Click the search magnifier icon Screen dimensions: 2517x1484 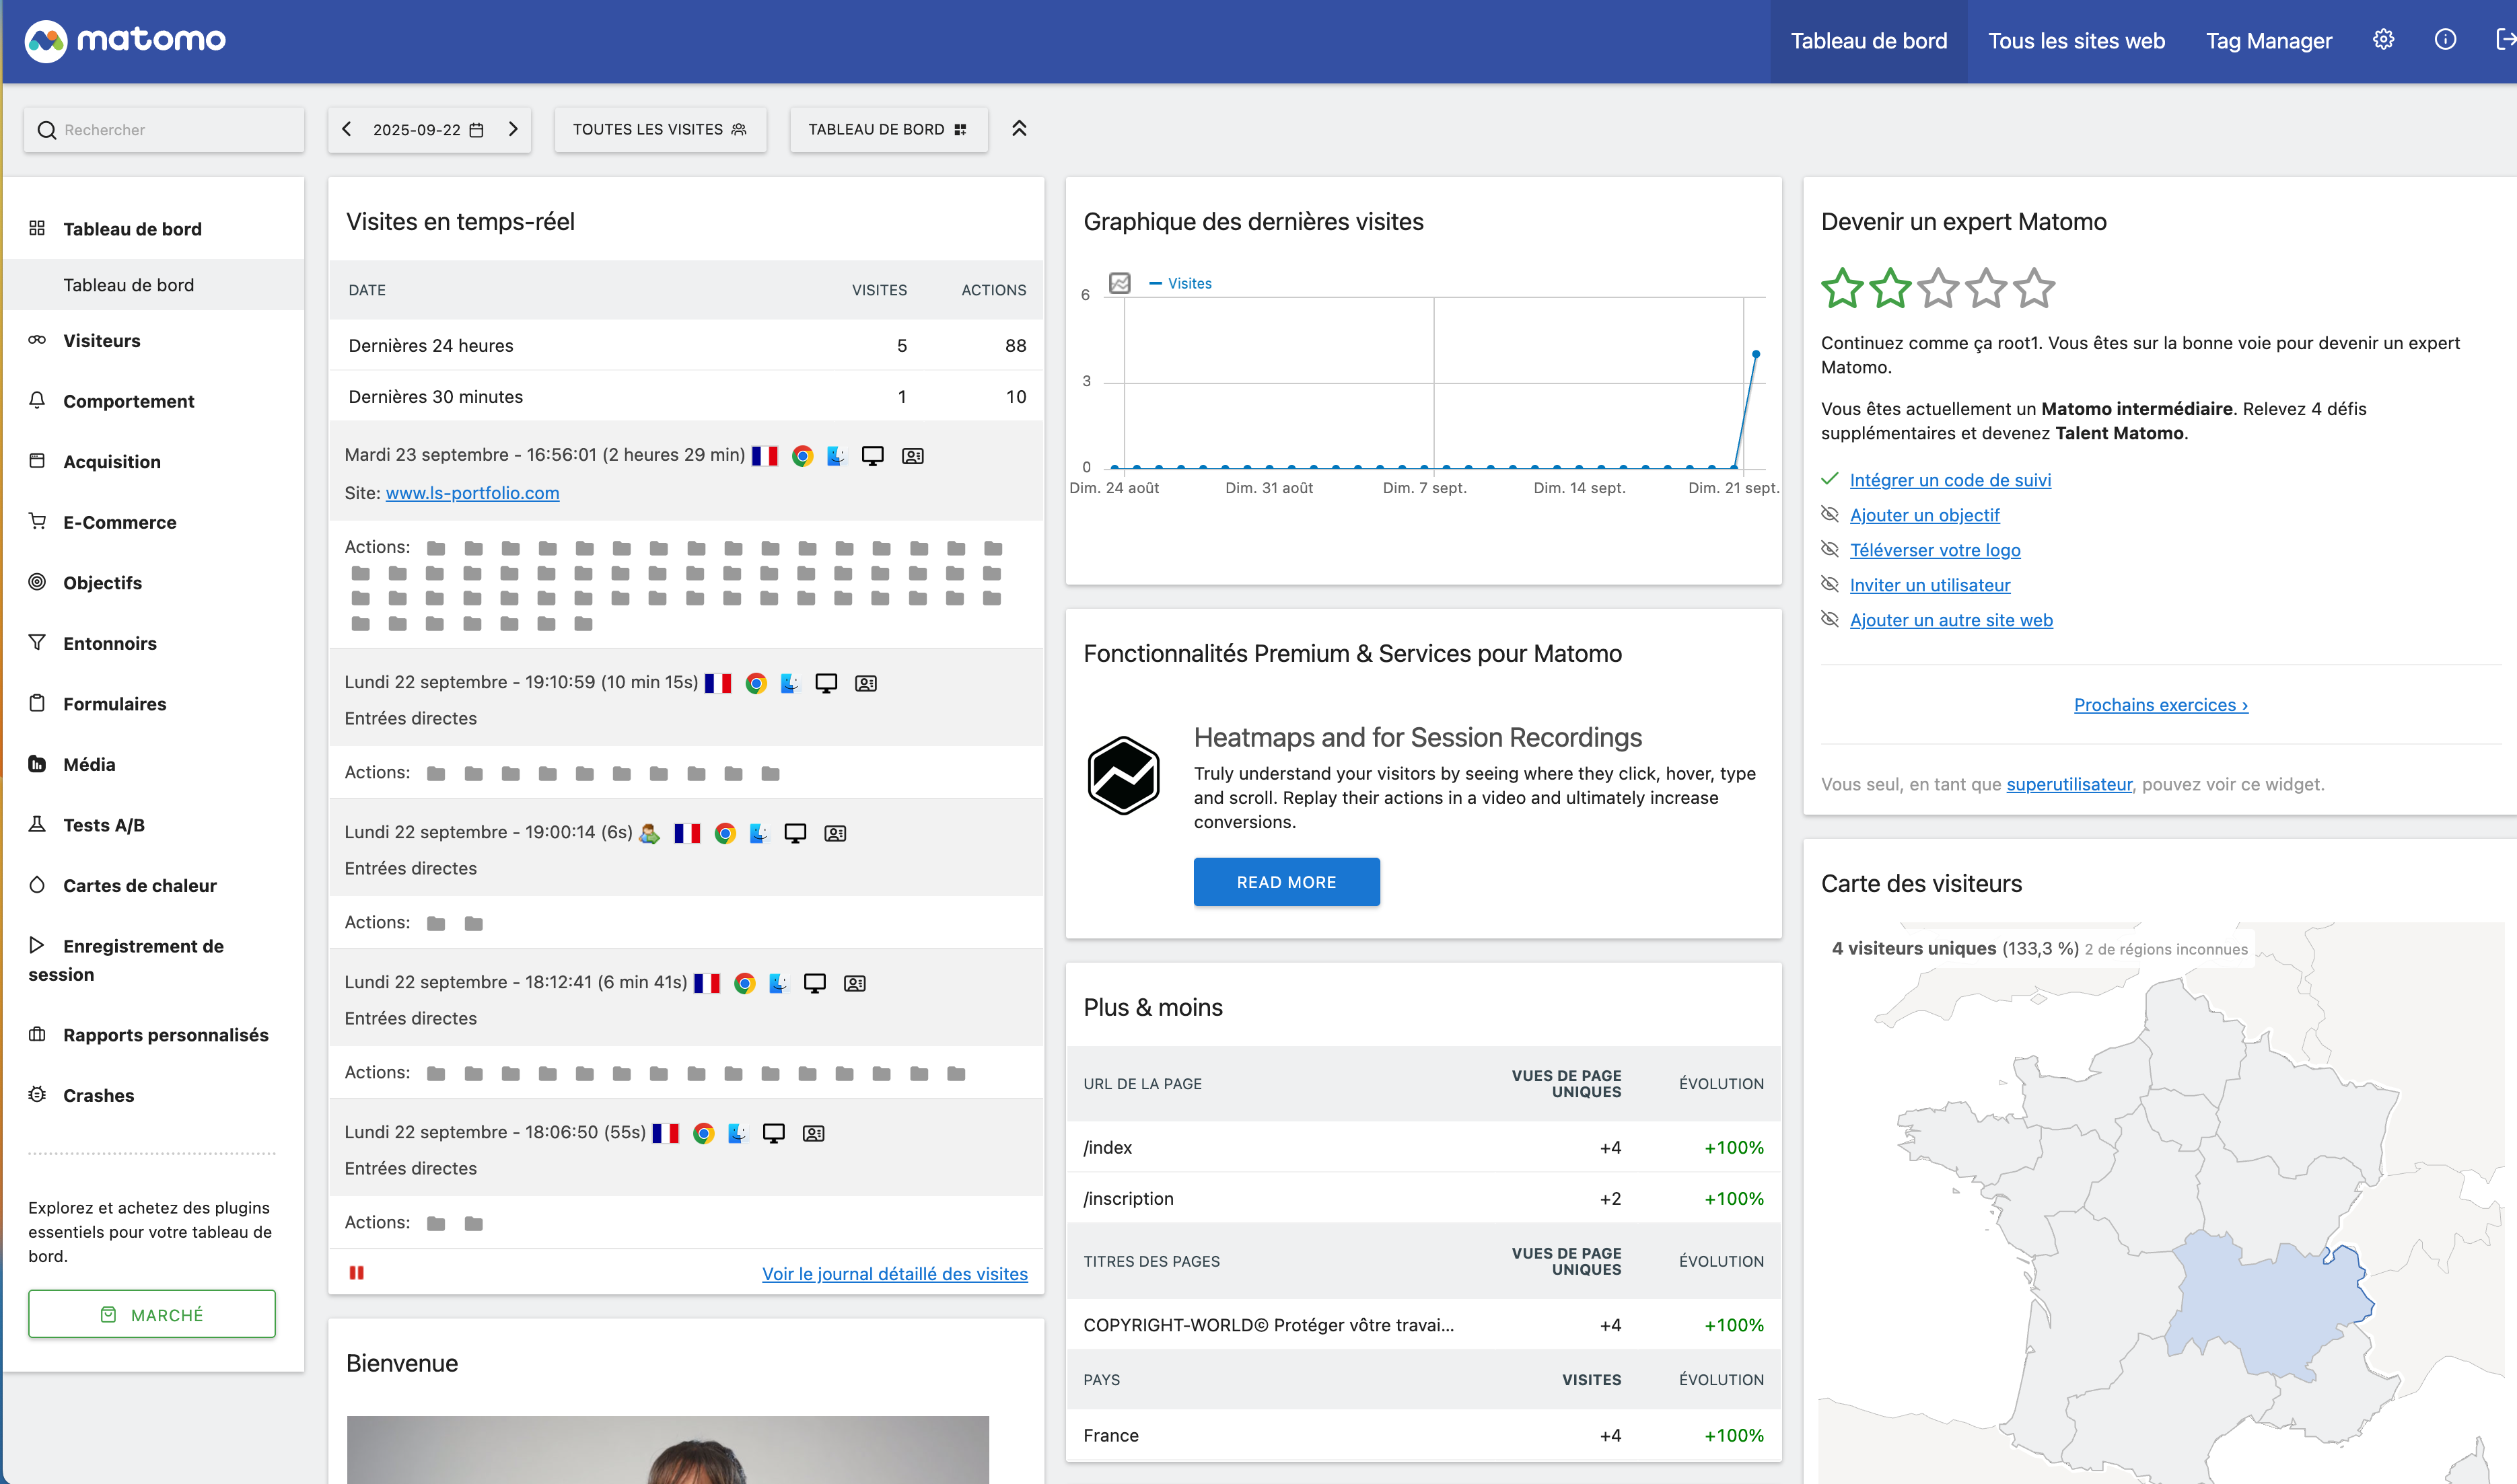coord(46,130)
